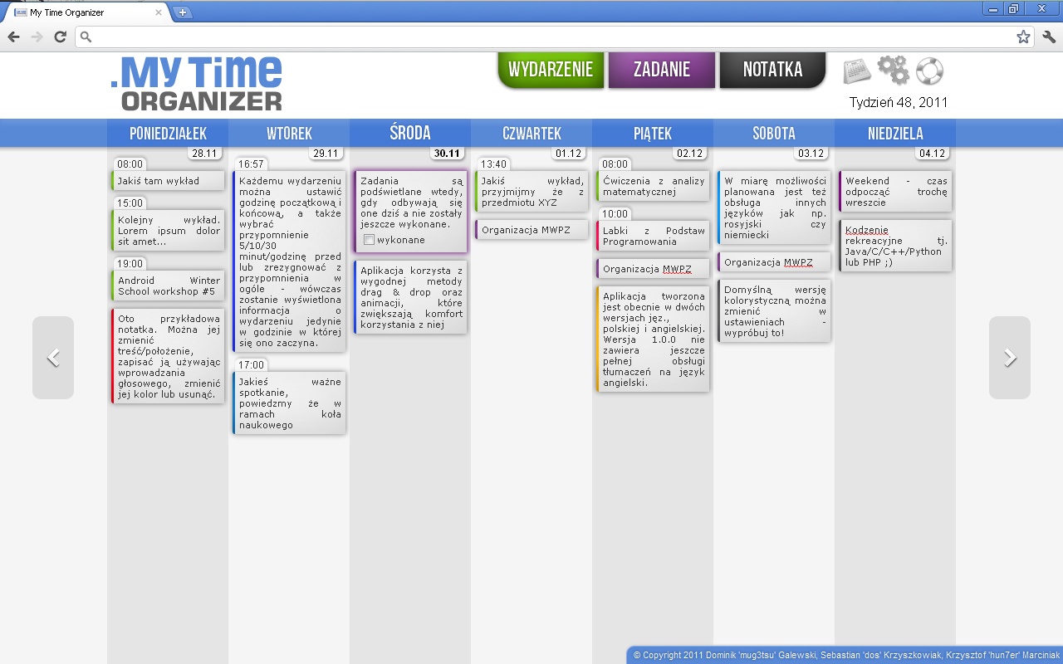
Task: Go to previous week with left arrow
Action: tap(53, 358)
